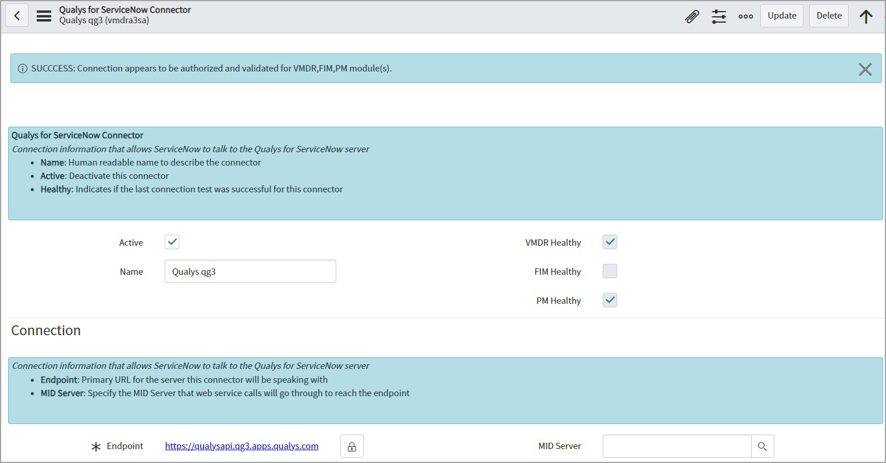
Task: Toggle the VMDR Healthy checkbox
Action: click(610, 242)
